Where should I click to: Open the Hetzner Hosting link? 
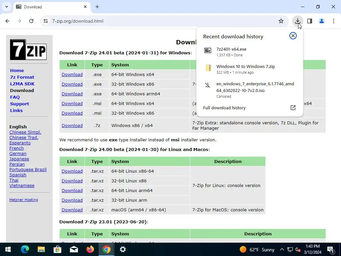[x=24, y=200]
